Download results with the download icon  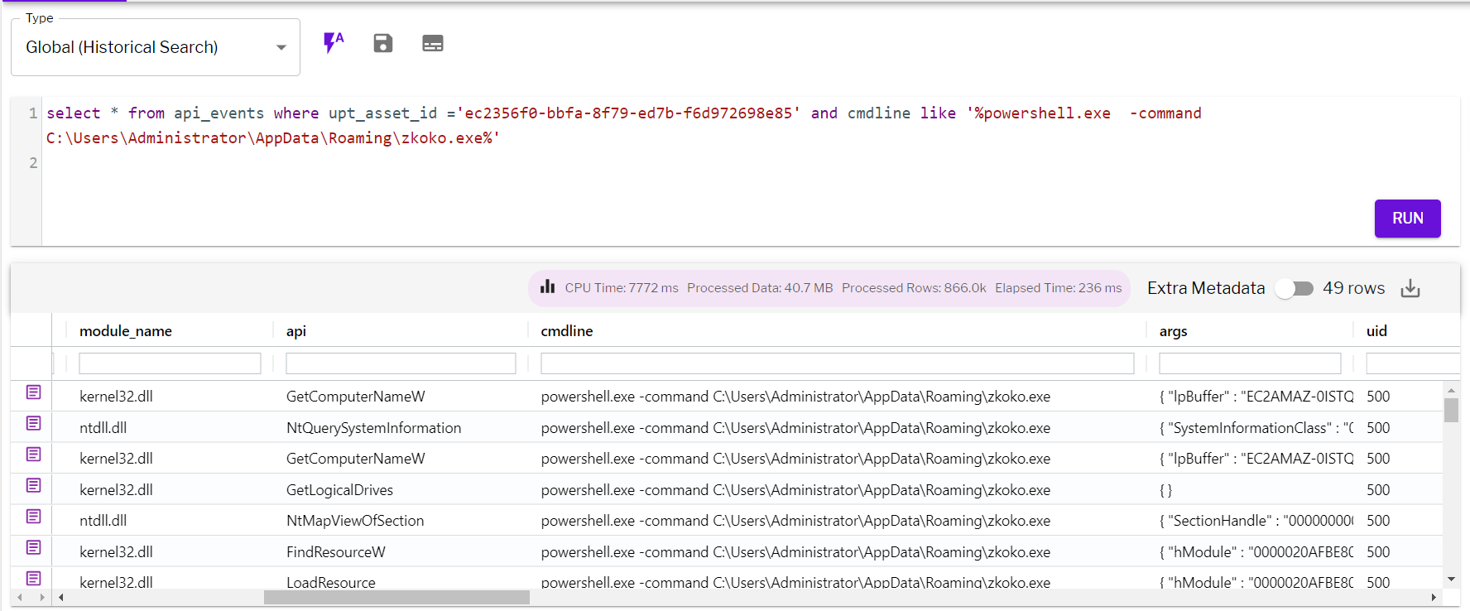pos(1410,288)
